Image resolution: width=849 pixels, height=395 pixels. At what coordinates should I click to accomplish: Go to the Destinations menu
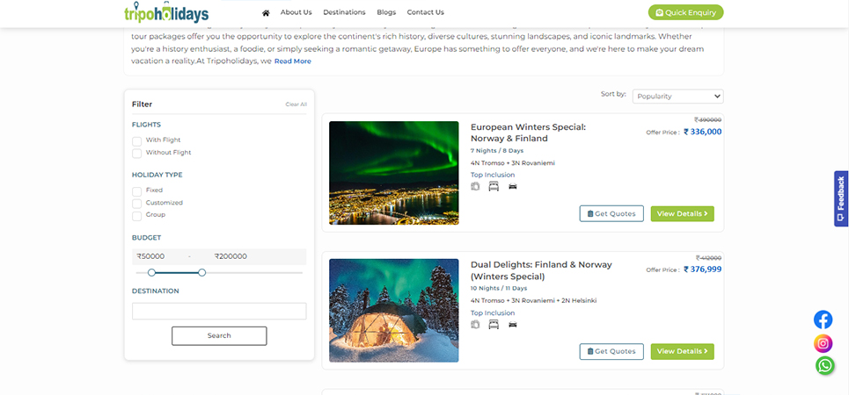[344, 12]
